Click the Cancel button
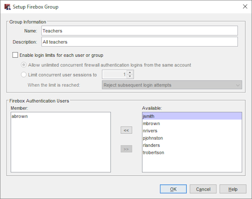The height and width of the screenshot is (199, 252). tap(203, 189)
